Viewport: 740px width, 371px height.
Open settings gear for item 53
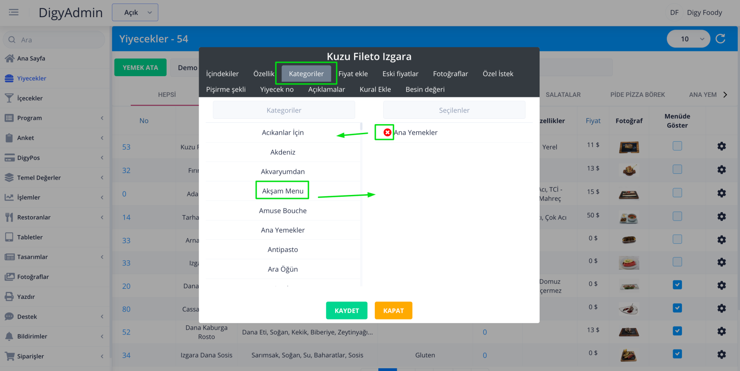coord(721,146)
